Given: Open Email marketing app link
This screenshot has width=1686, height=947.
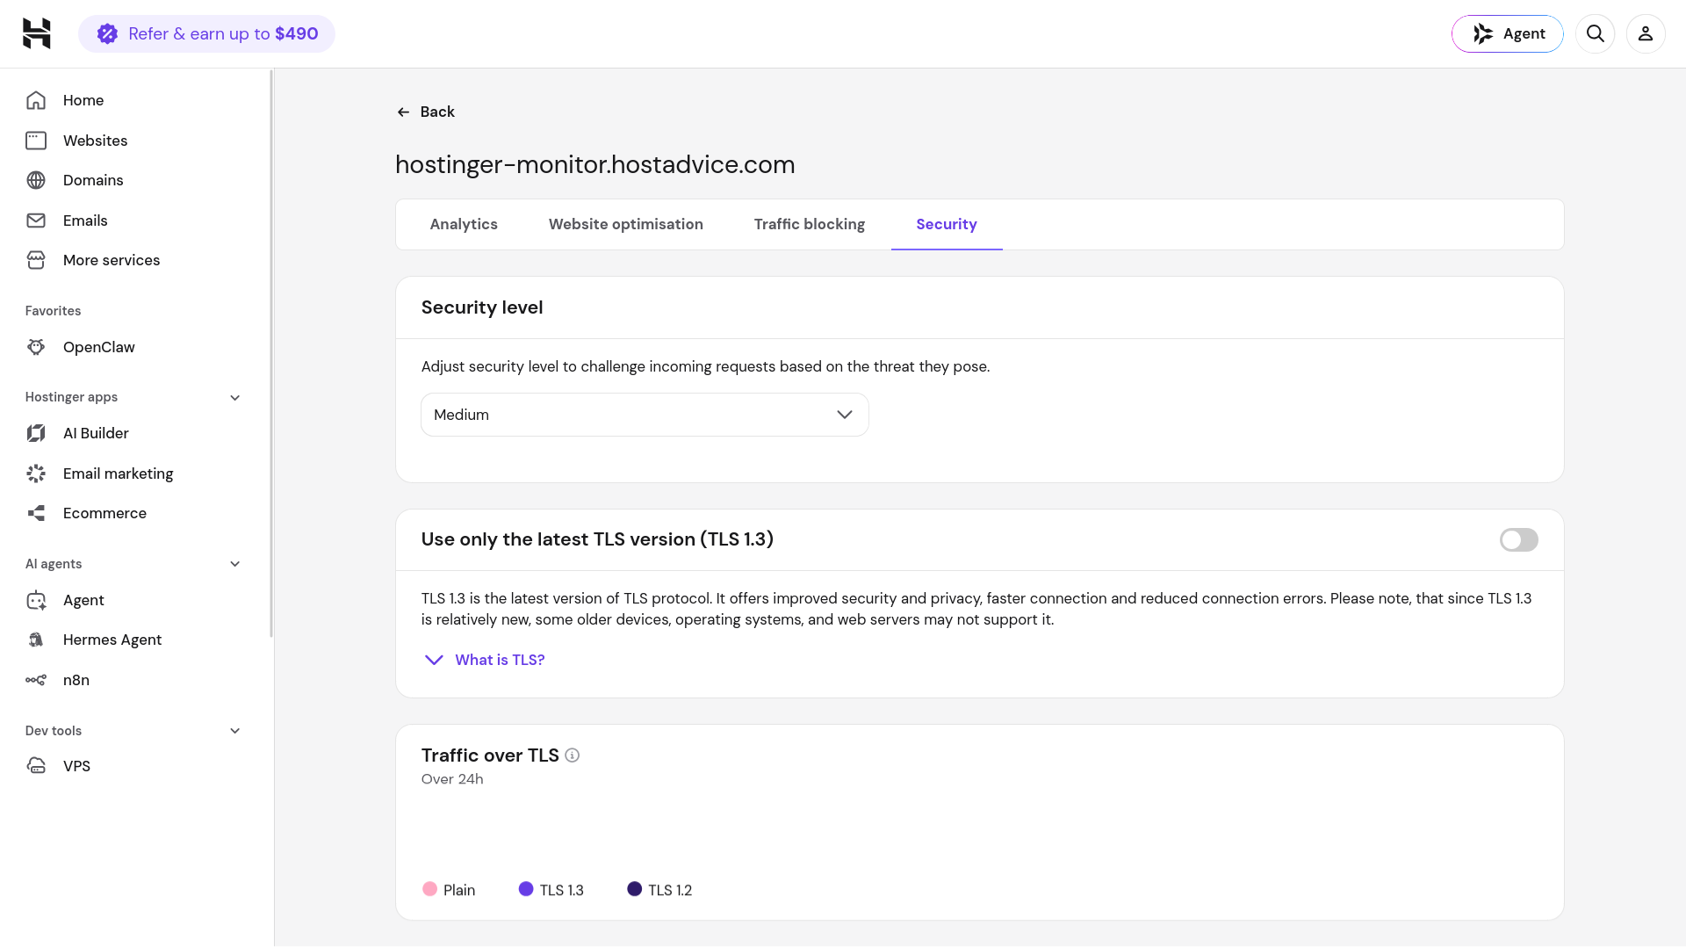Looking at the screenshot, I should click(x=118, y=473).
